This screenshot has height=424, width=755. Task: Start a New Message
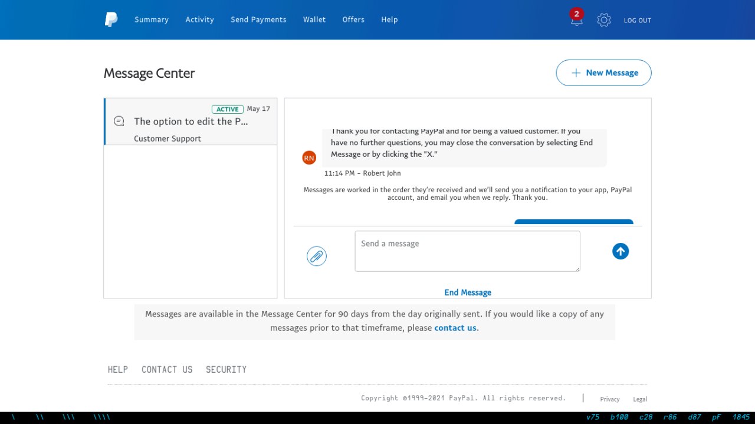[x=603, y=73]
